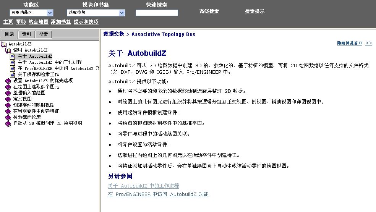
Task: Click the >> arrows link
Action: [369, 43]
